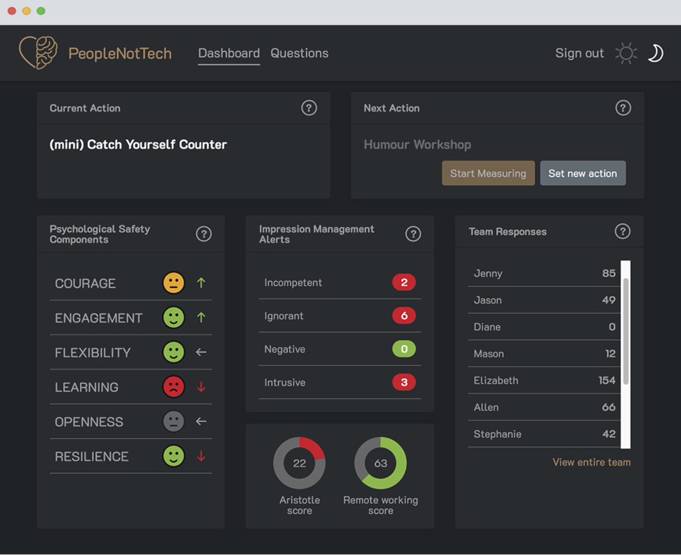
Task: Click the Ignorant alerts count badge
Action: (x=404, y=316)
